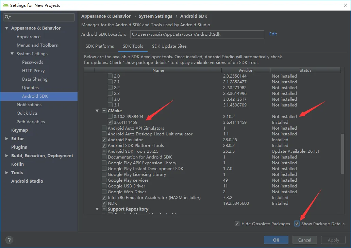Screen dimensions: 351x248
Task: Check the CMake 3.10.2.4988404 checkbox
Action: pos(110,116)
